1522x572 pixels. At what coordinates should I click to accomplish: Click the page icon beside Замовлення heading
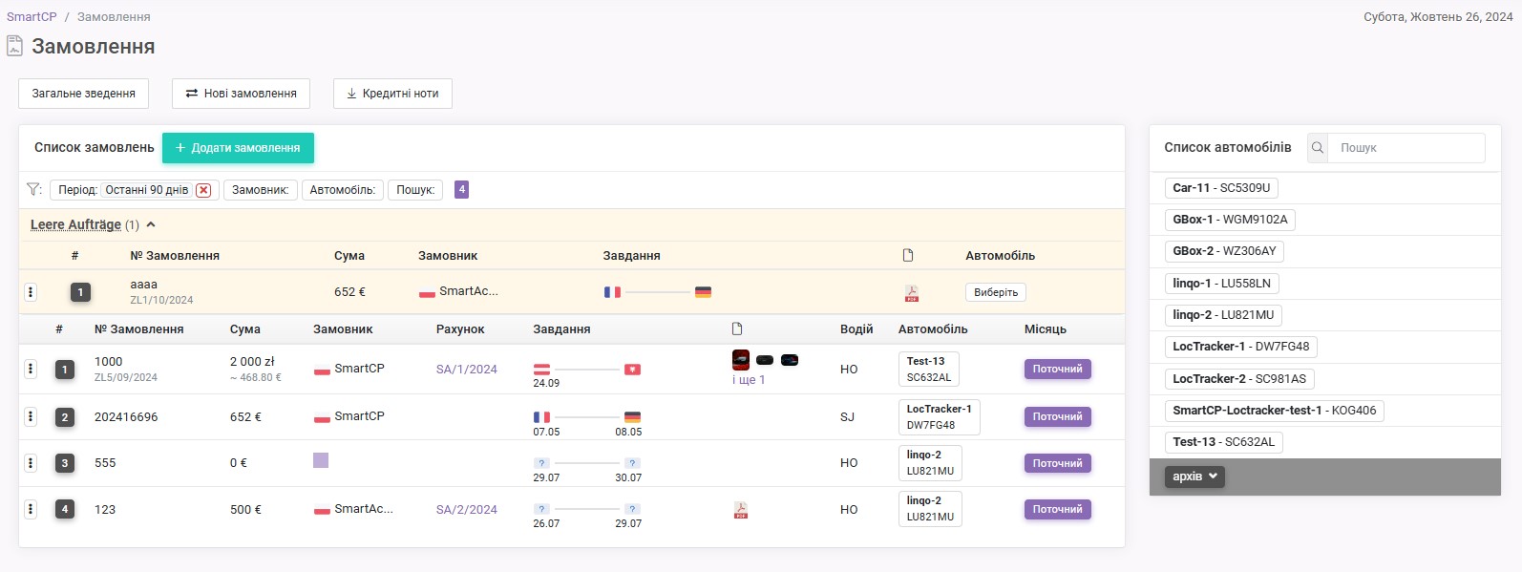tap(14, 46)
